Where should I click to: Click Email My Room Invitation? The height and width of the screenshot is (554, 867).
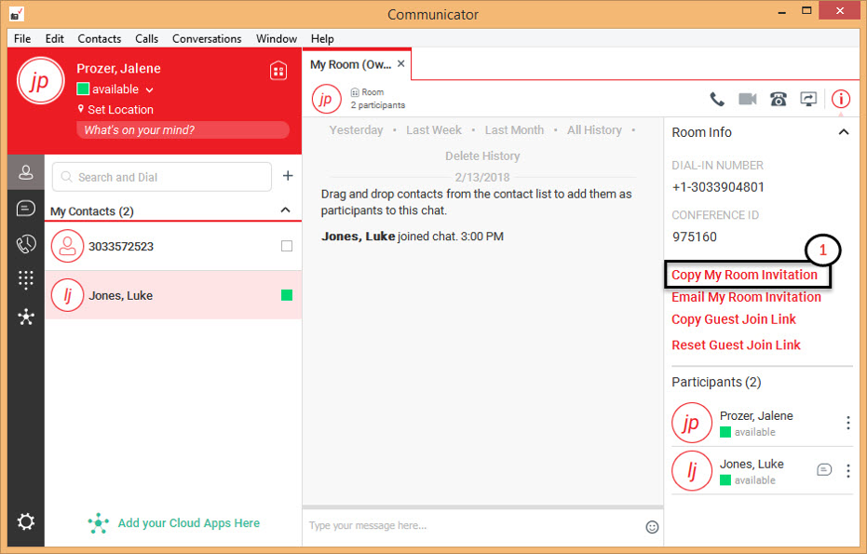746,297
